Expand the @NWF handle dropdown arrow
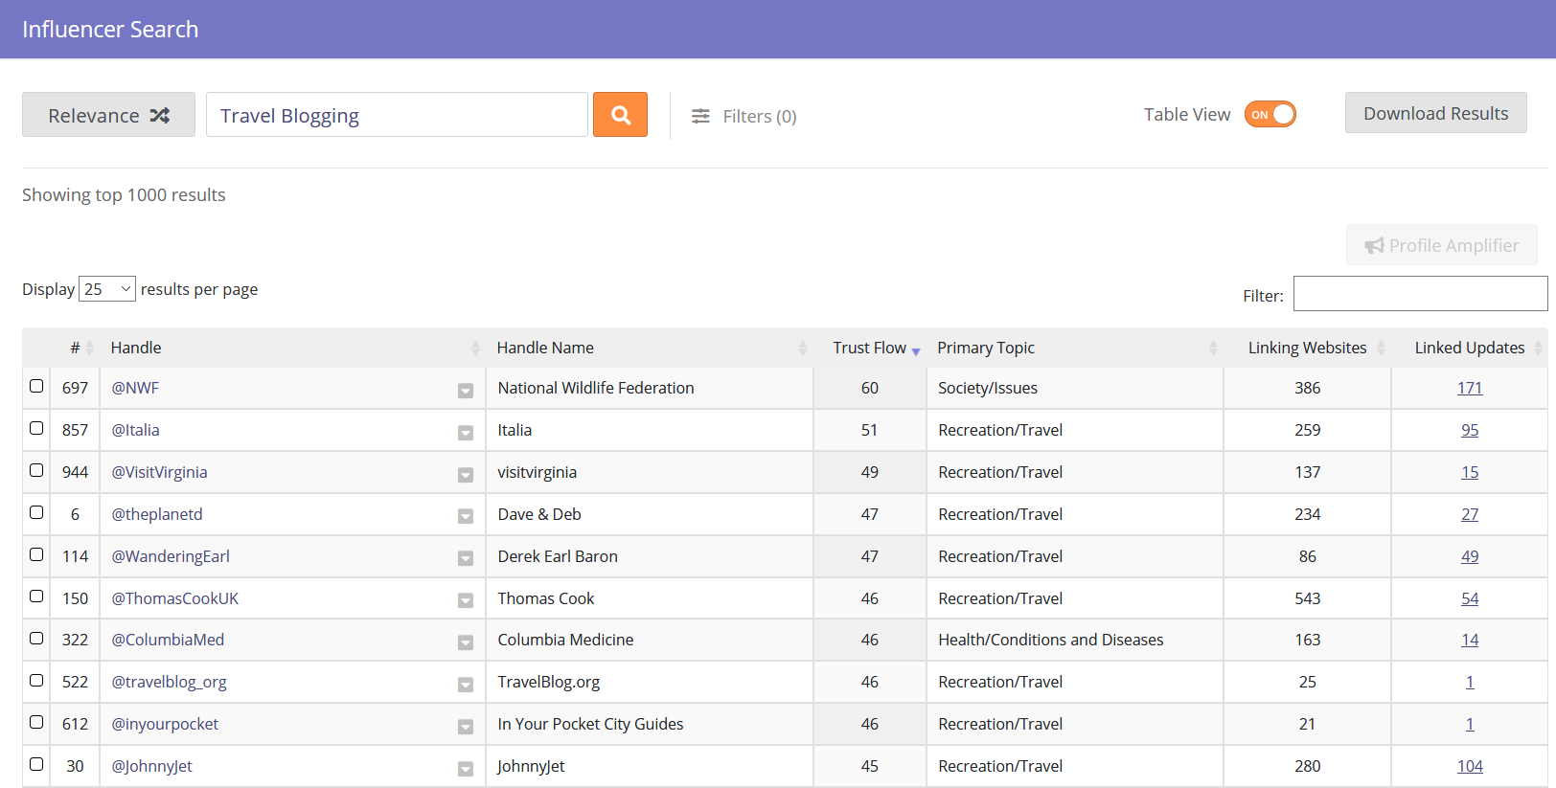 (466, 391)
